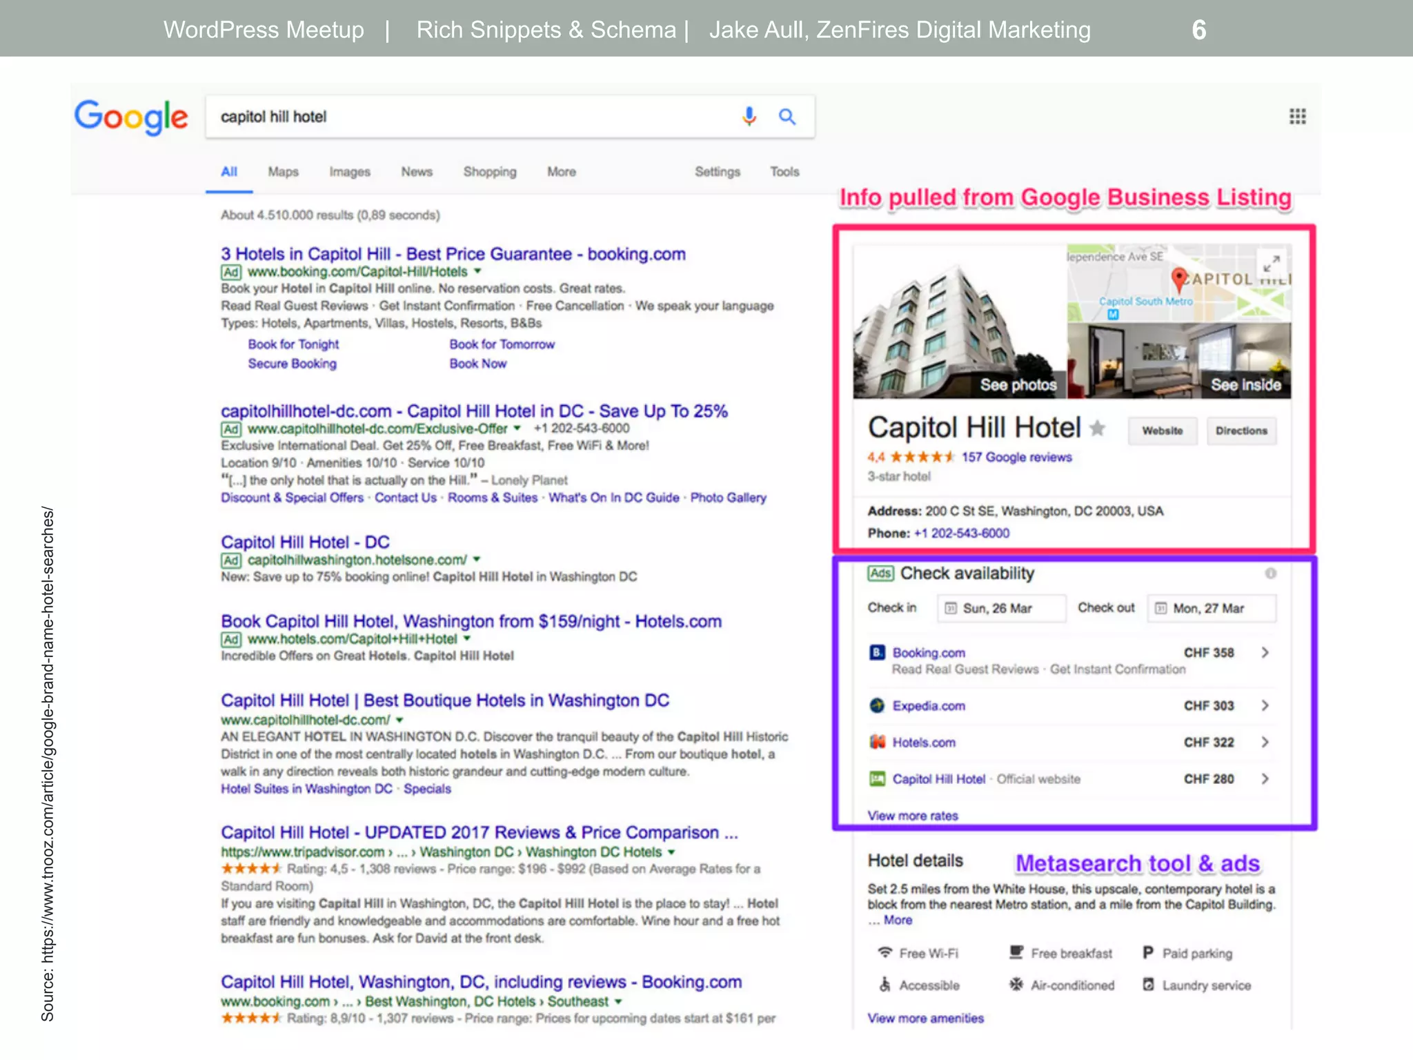Open the View more rates link

coord(913,816)
